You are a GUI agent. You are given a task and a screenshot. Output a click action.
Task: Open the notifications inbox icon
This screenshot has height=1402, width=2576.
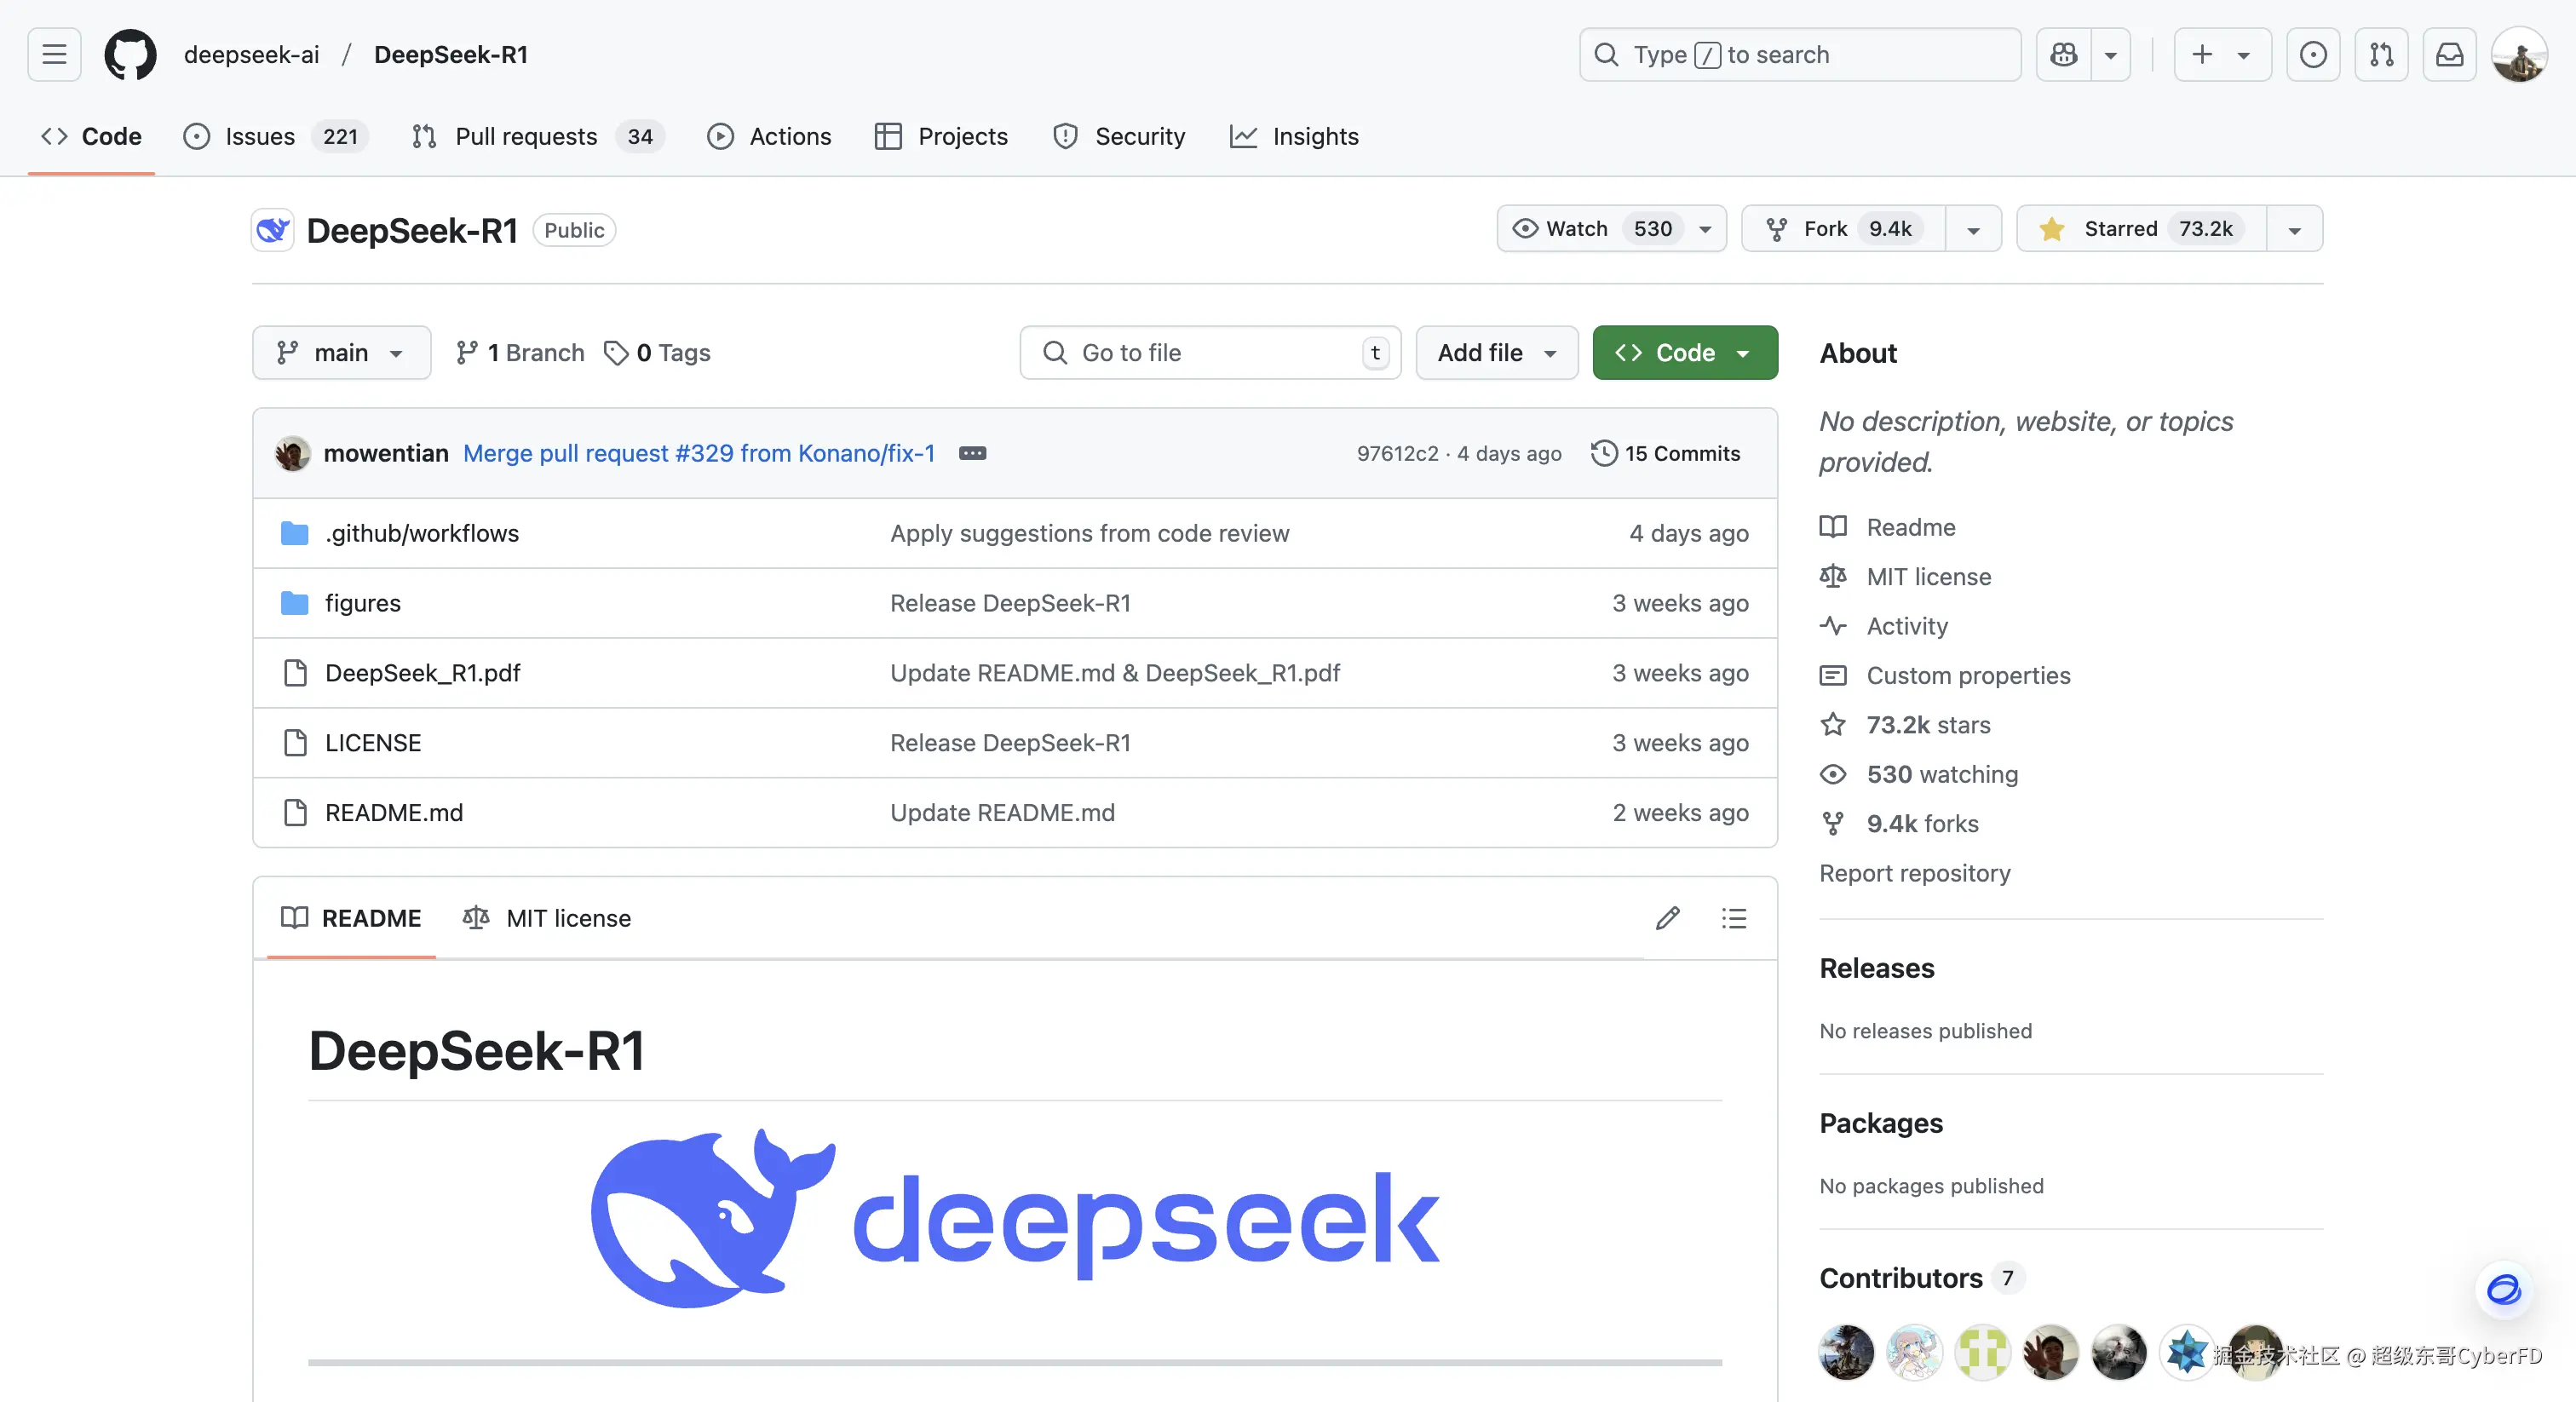pos(2449,54)
